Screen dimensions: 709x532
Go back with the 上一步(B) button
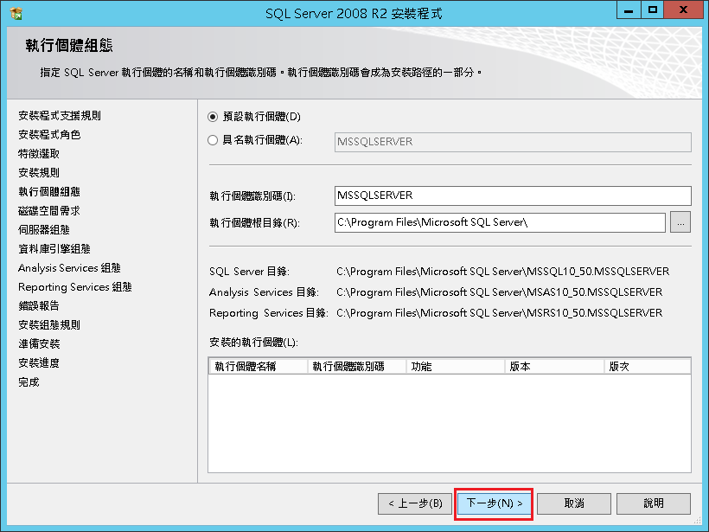tap(415, 503)
